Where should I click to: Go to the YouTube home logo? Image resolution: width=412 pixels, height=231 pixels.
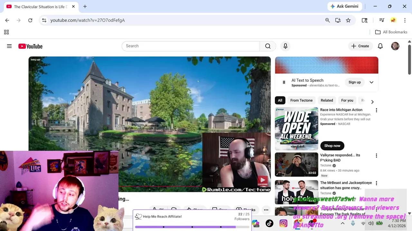(30, 46)
